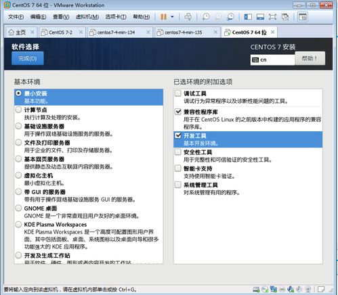Toggle the library sidebar view icon
This screenshot has width=338, height=295.
tap(248, 17)
